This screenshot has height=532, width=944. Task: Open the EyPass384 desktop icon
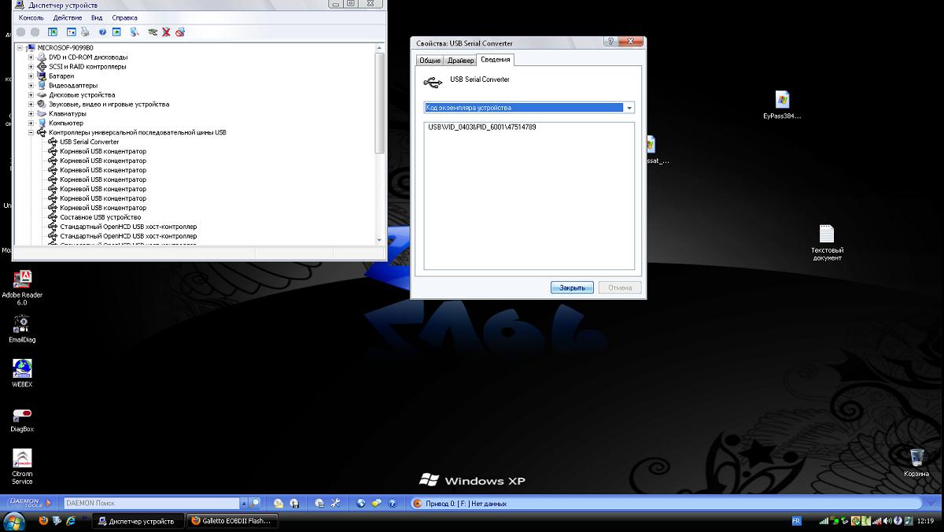click(x=782, y=105)
